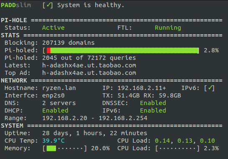Select range start 192.168.2.20

pos(65,118)
